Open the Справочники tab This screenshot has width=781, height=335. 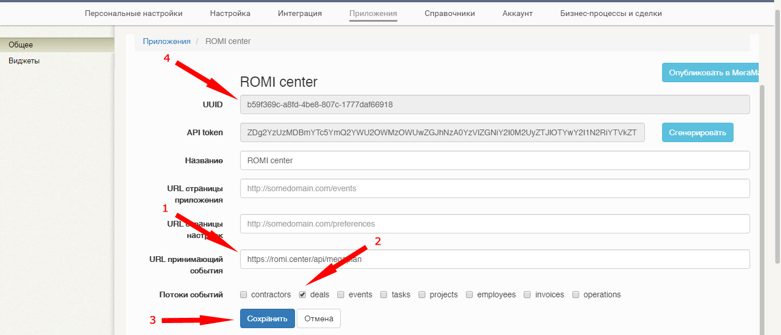click(x=450, y=13)
